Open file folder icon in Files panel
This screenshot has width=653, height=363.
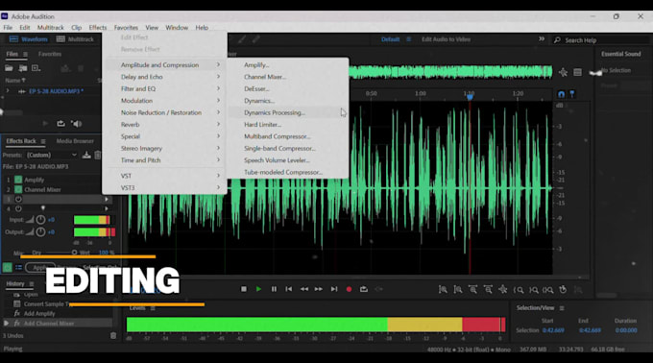click(9, 68)
